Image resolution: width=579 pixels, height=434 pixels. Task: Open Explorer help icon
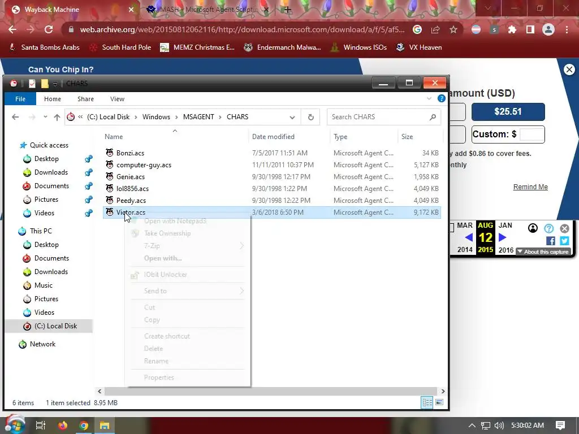[x=441, y=98]
